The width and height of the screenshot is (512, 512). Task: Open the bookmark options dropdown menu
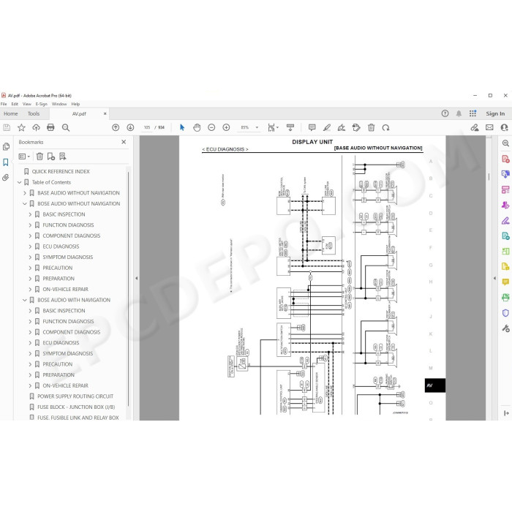click(24, 157)
